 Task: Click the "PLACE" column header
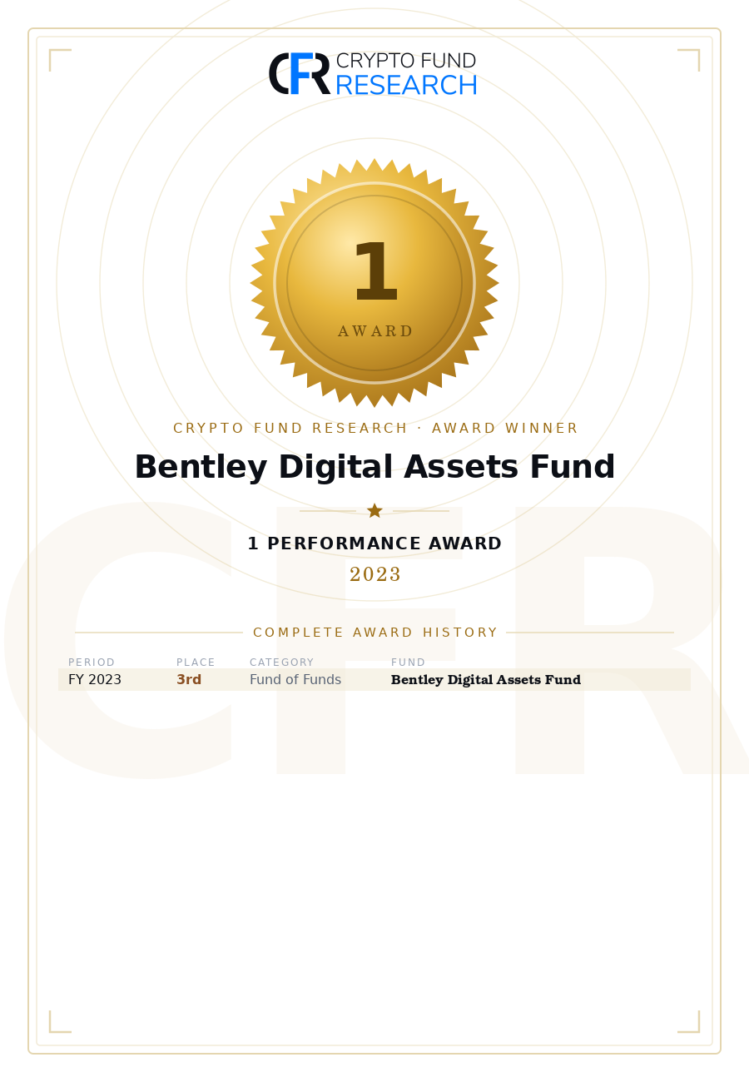click(x=196, y=663)
